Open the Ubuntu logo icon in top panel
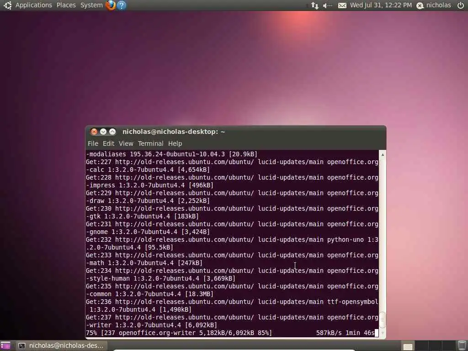The image size is (468, 351). (8, 5)
